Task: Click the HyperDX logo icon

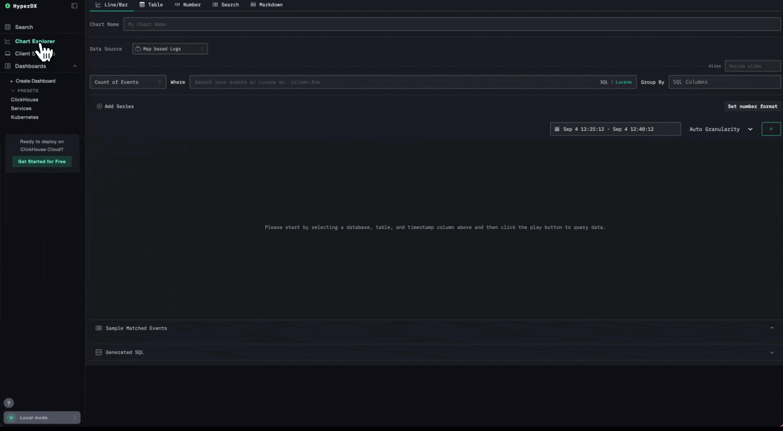Action: tap(7, 6)
